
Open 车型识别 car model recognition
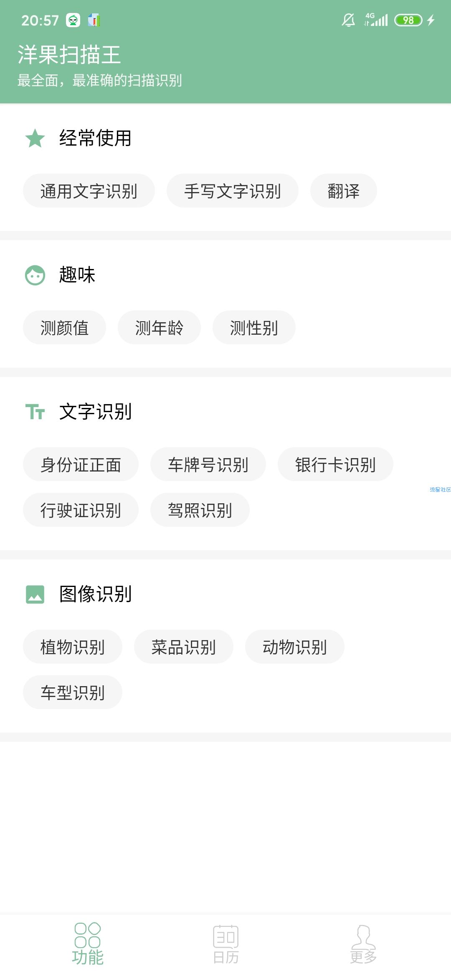point(73,692)
